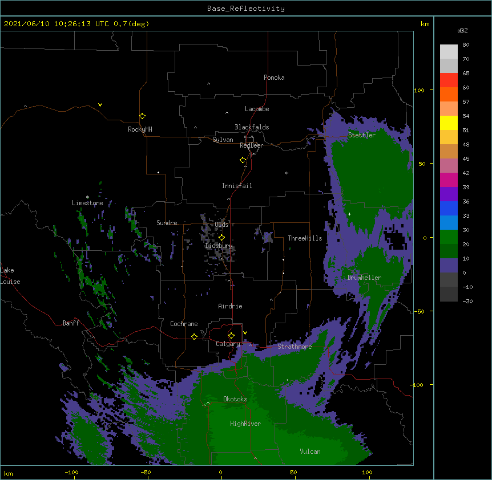The image size is (492, 480).
Task: Click the white plus marker north of Drumheller
Action: coord(349,214)
